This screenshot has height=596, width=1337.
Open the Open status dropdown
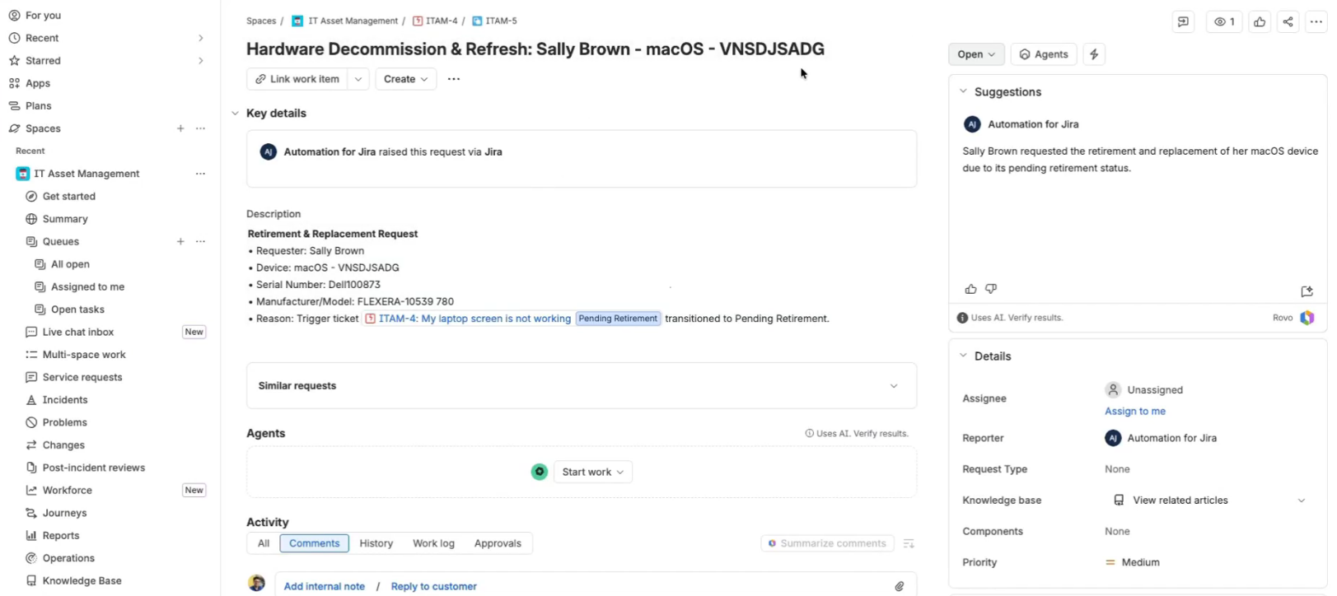tap(976, 54)
